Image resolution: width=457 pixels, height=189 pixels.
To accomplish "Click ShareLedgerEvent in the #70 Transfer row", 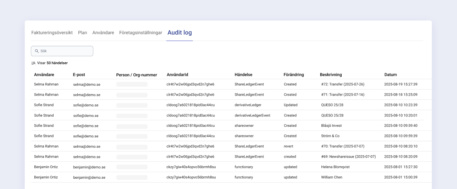I will click(x=249, y=146).
